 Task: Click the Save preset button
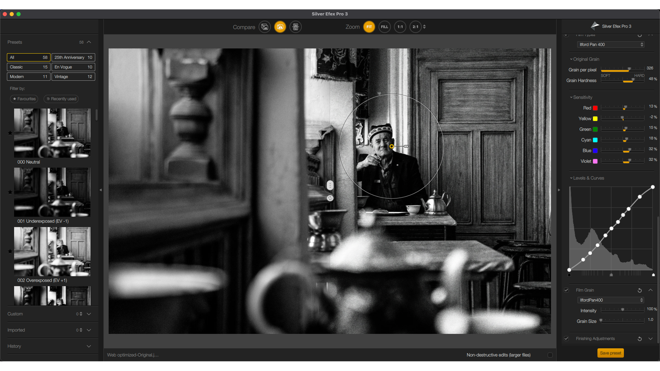pos(610,353)
